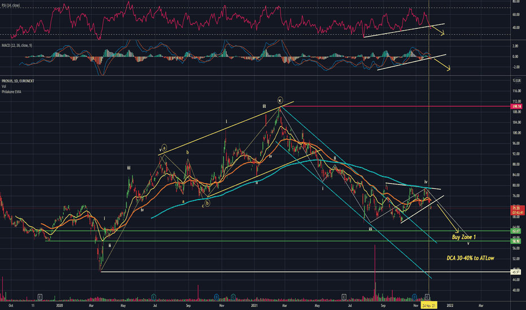Click the red 109.14 price label
Viewport: 526px width, 310px height.
point(517,106)
